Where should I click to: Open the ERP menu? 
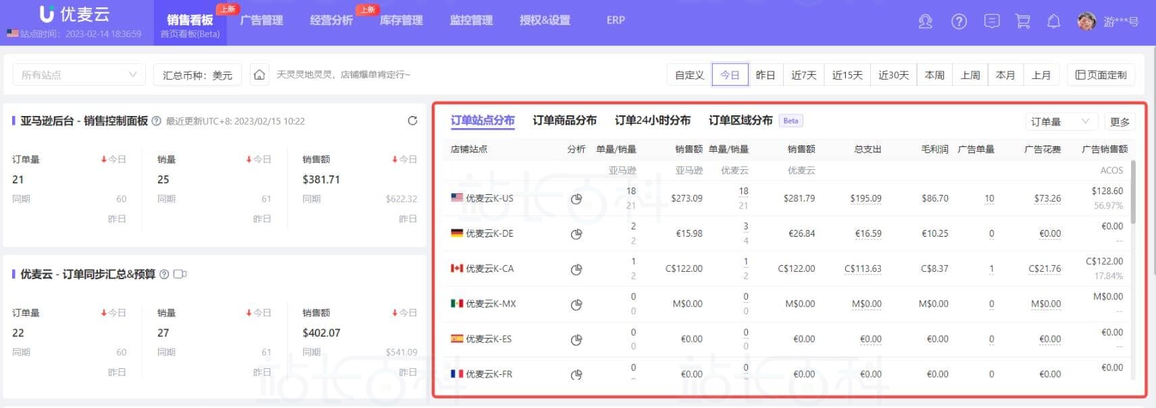pos(615,20)
